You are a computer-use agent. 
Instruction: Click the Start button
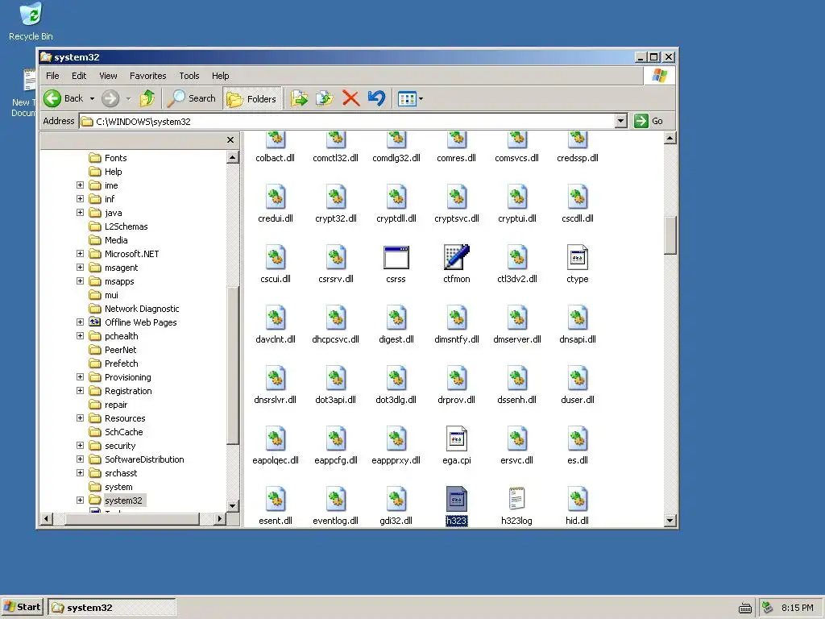coord(22,608)
